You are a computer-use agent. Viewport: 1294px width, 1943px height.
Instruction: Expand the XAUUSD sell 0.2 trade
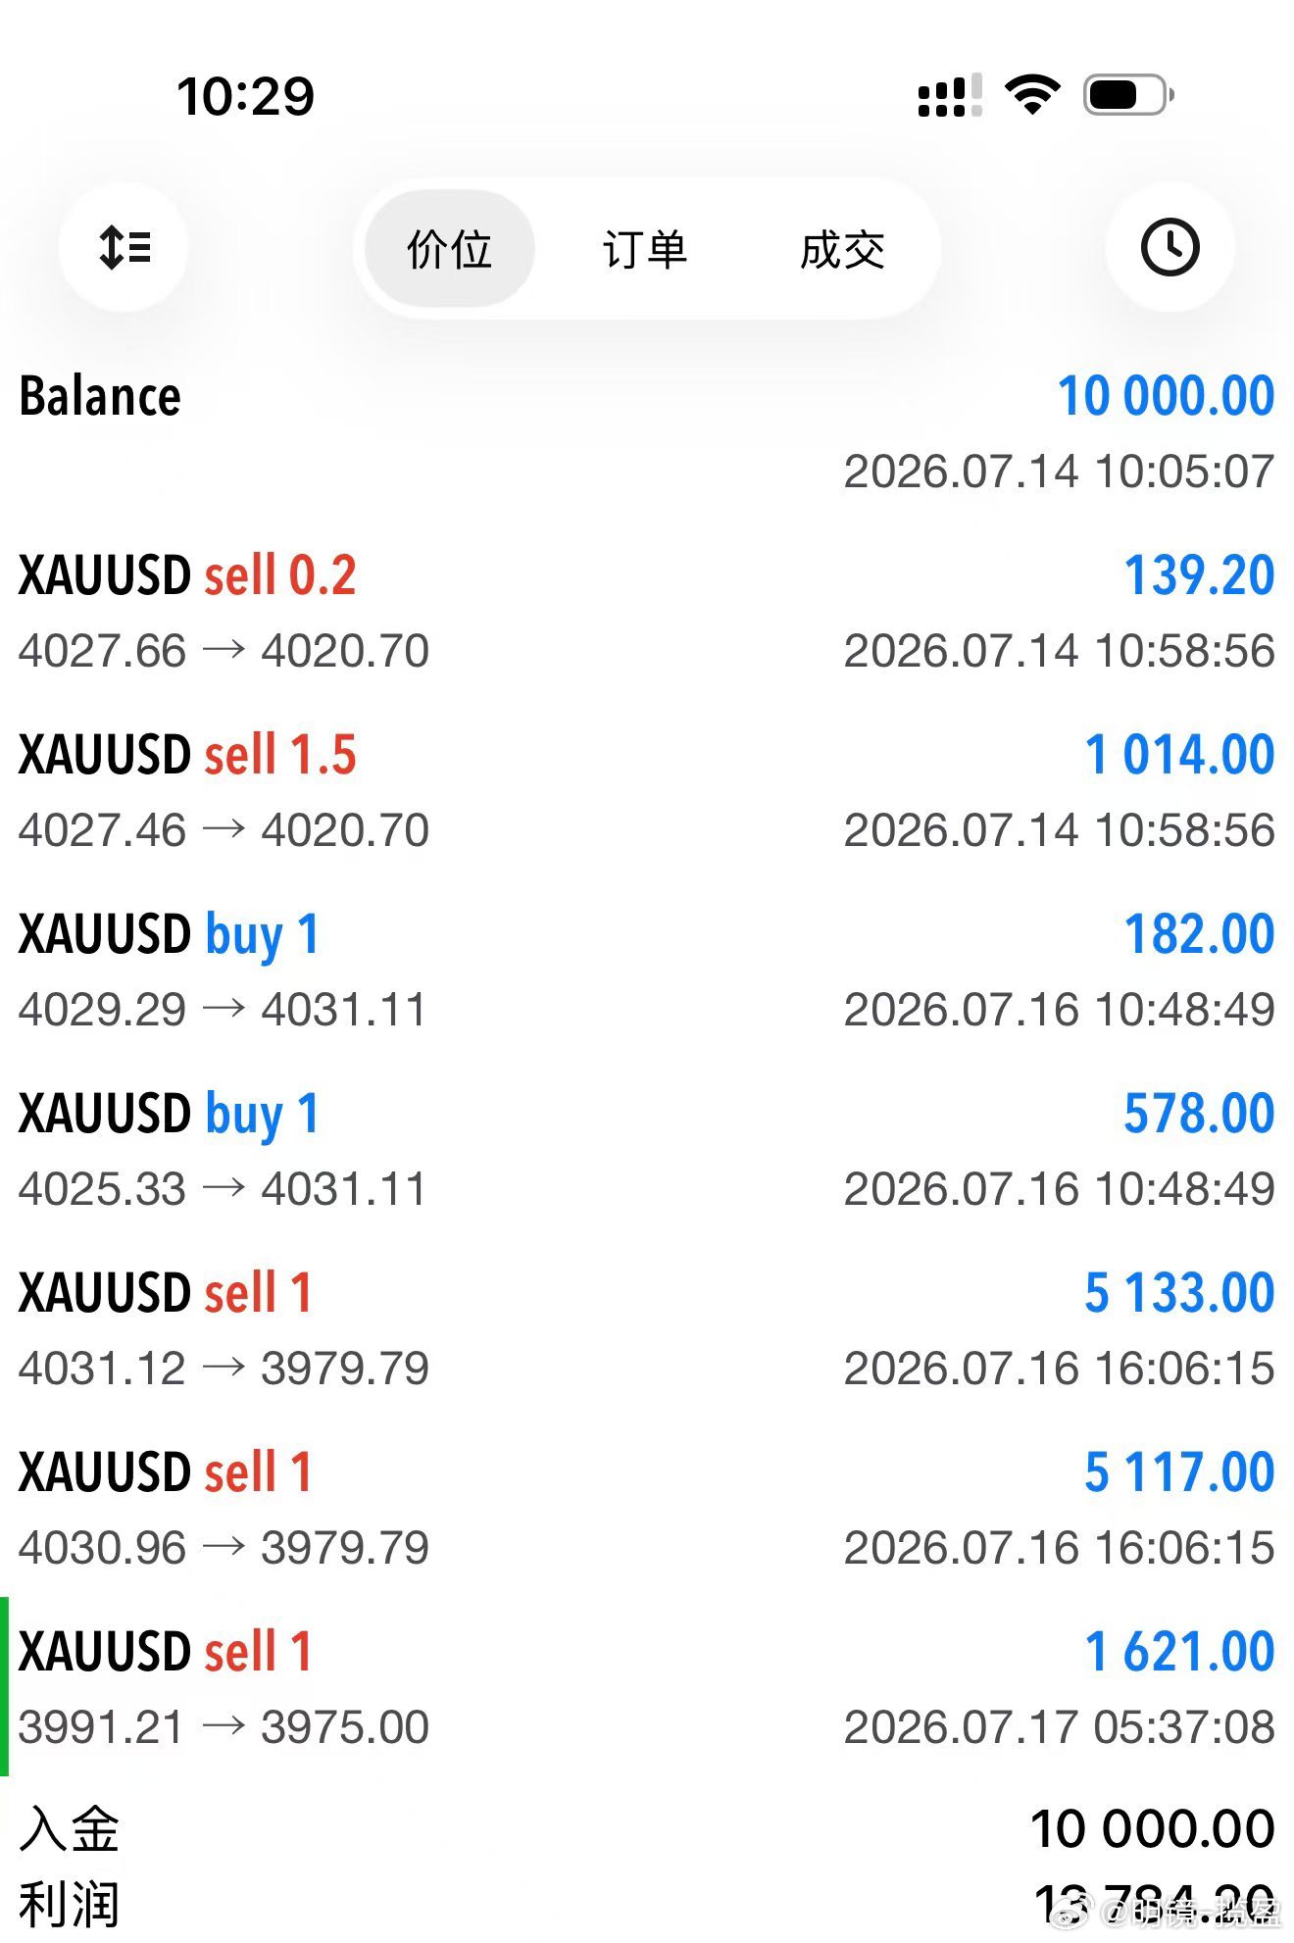(x=647, y=612)
